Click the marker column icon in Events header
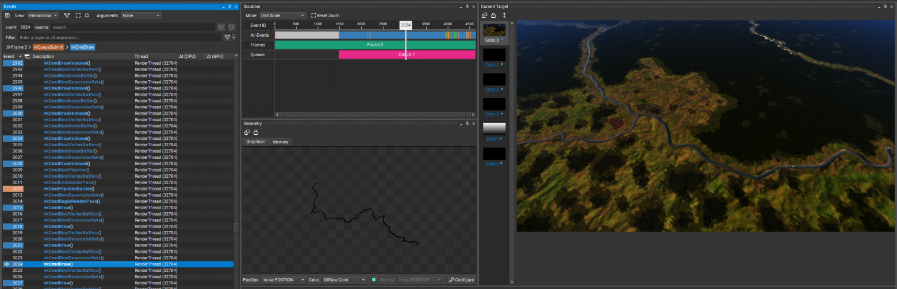Viewport: 897px width, 289px height. tap(27, 57)
